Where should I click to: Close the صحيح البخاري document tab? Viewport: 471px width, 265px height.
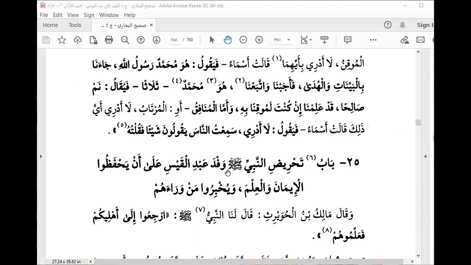(x=151, y=25)
